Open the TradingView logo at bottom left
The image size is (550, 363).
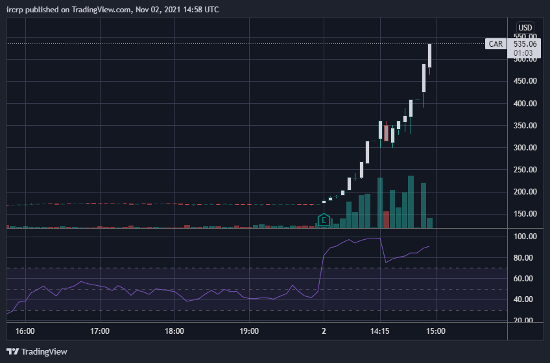click(37, 351)
